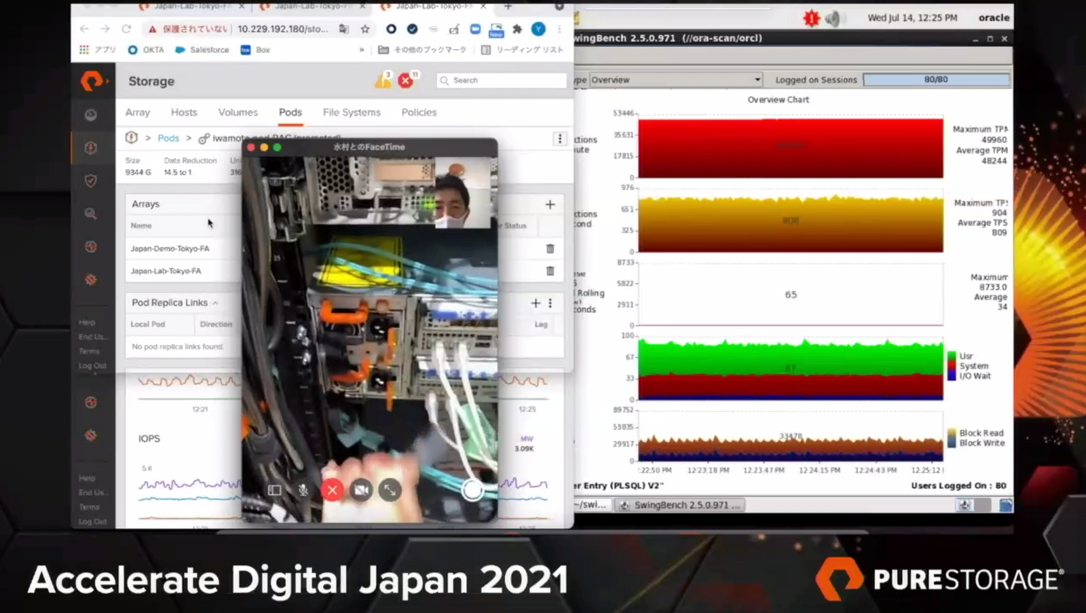This screenshot has width=1086, height=613.
Task: Open the translate page icon in address bar
Action: coord(344,29)
